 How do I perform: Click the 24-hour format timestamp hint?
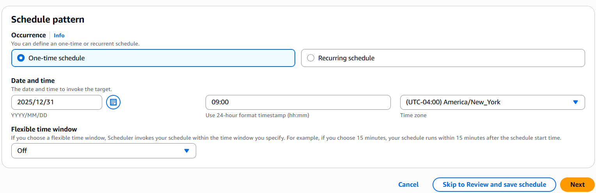[260, 115]
